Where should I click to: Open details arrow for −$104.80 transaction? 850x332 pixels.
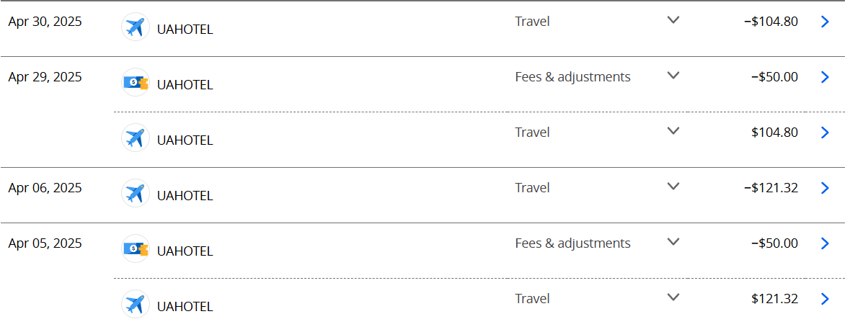click(825, 22)
